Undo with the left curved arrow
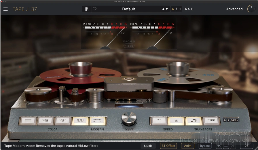This screenshot has width=258, height=150. click(x=219, y=146)
